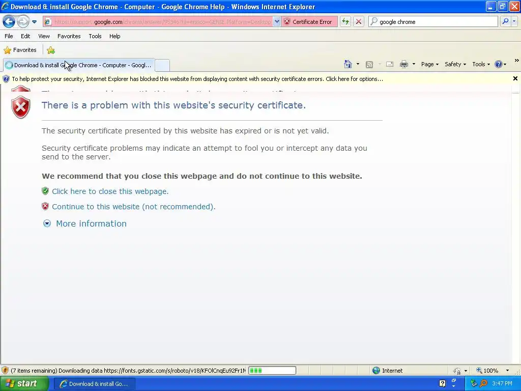Click the Protected Mode lock icon in status bar
The width and height of the screenshot is (521, 391).
(x=457, y=371)
